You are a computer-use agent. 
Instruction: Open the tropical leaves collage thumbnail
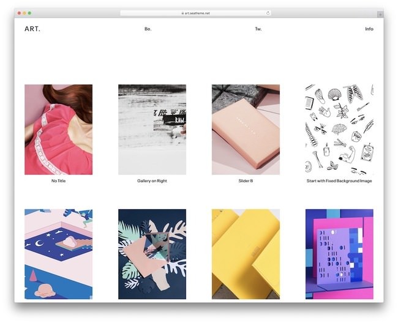152,254
